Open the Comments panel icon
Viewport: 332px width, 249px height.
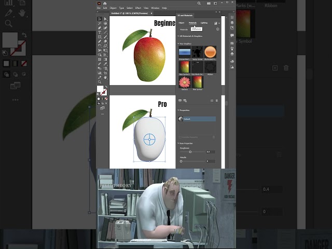pyautogui.click(x=232, y=35)
